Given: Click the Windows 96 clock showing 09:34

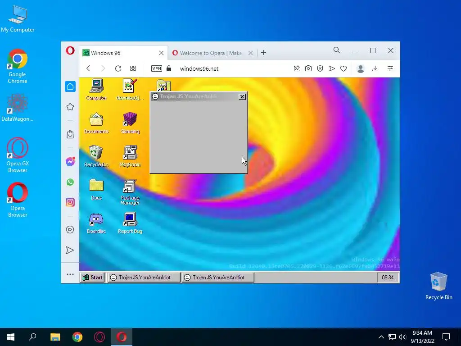Looking at the screenshot, I should coord(388,277).
